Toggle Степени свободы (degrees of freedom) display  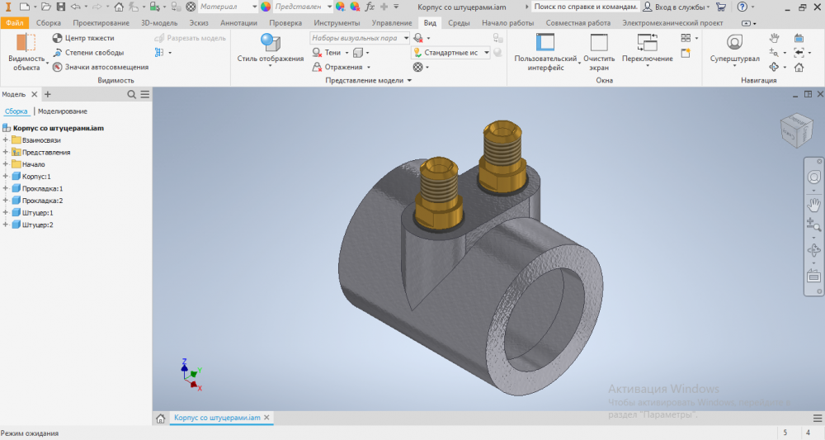(x=57, y=53)
